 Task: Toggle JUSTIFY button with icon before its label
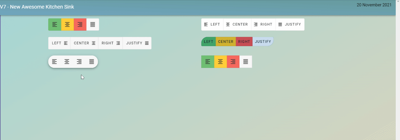(290, 25)
